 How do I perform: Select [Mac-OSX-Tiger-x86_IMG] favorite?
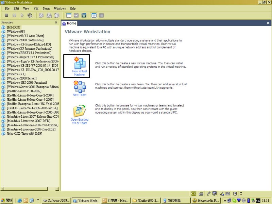pos(24,134)
